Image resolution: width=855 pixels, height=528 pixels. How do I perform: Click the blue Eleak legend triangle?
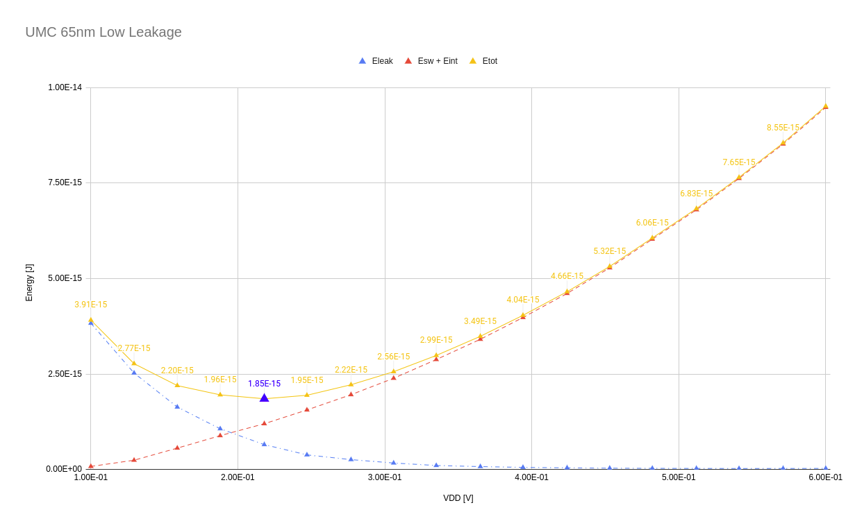click(x=362, y=61)
